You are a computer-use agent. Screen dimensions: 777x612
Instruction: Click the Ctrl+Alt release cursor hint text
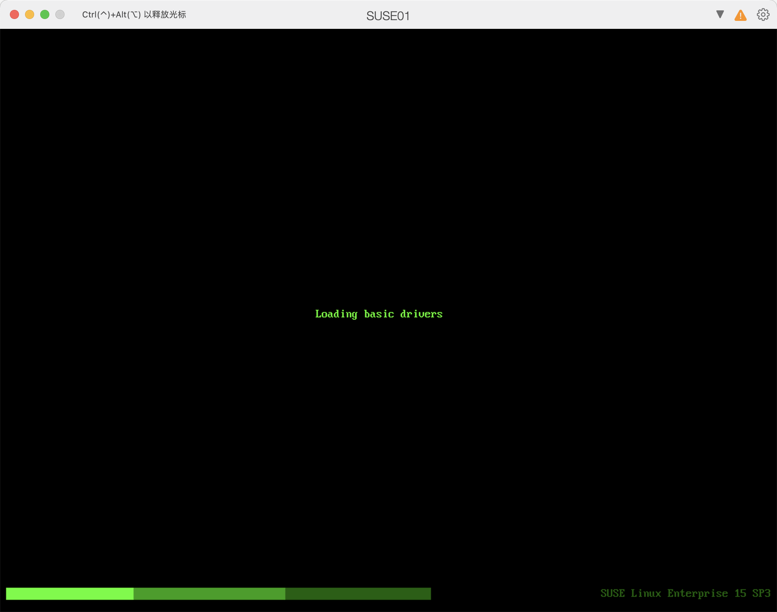134,15
